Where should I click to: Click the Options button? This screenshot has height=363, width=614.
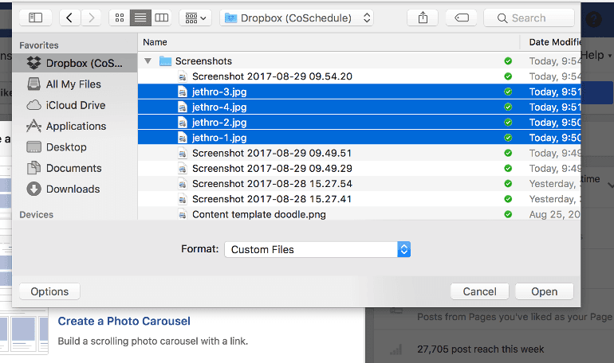click(x=49, y=291)
